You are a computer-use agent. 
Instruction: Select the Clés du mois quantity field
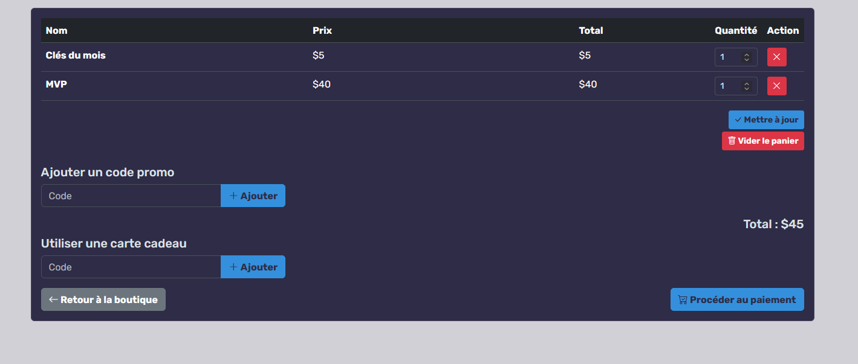[x=728, y=57]
